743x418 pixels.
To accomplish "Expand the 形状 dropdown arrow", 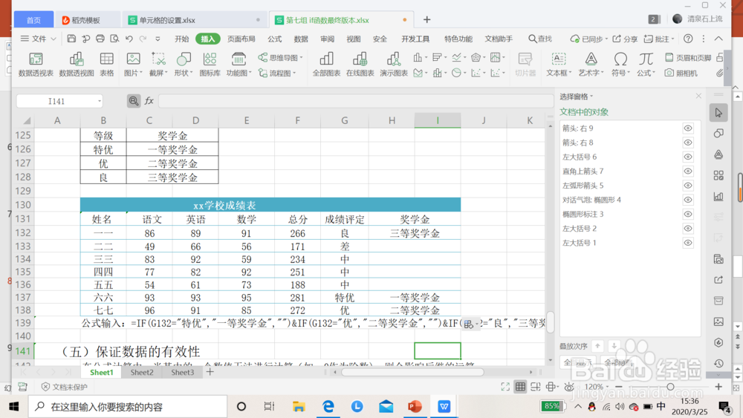I will pyautogui.click(x=191, y=74).
